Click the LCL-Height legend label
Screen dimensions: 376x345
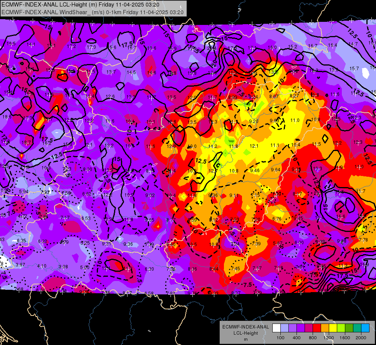click(x=245, y=333)
